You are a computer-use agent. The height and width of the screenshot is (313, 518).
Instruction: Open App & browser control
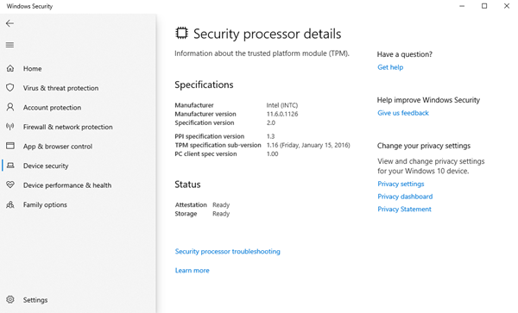[58, 147]
